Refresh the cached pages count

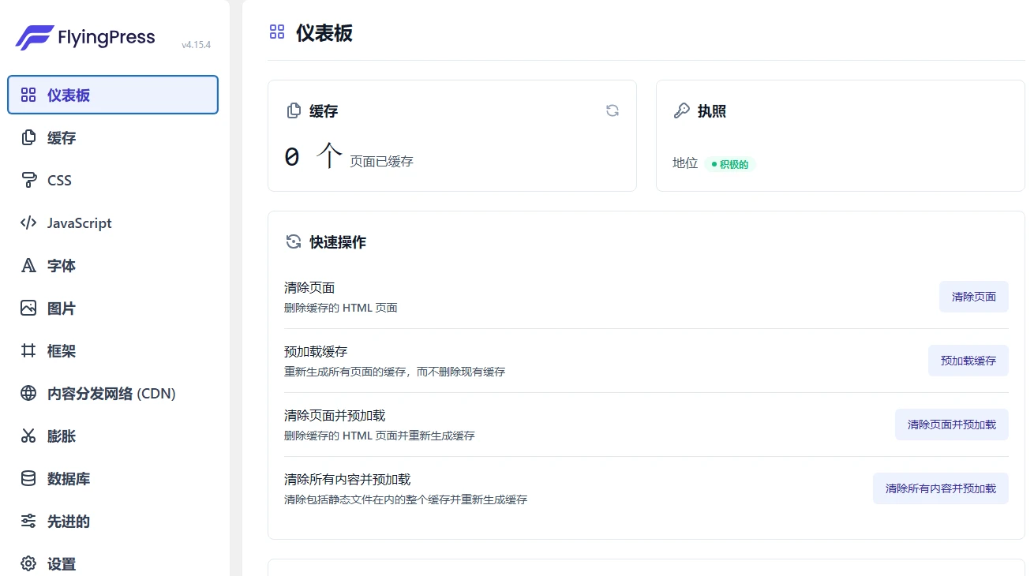click(x=612, y=110)
